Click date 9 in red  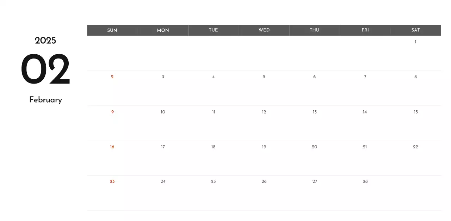[x=112, y=112]
